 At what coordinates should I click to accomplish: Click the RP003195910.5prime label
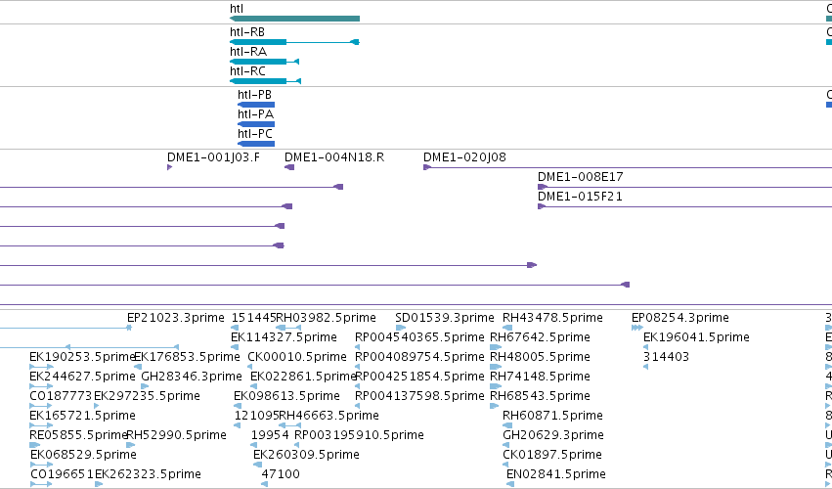click(x=359, y=435)
